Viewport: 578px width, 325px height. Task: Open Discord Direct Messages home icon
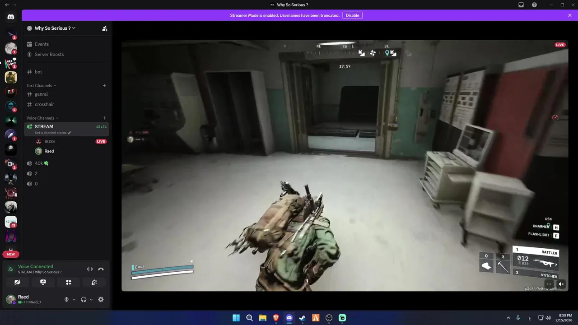(x=11, y=17)
